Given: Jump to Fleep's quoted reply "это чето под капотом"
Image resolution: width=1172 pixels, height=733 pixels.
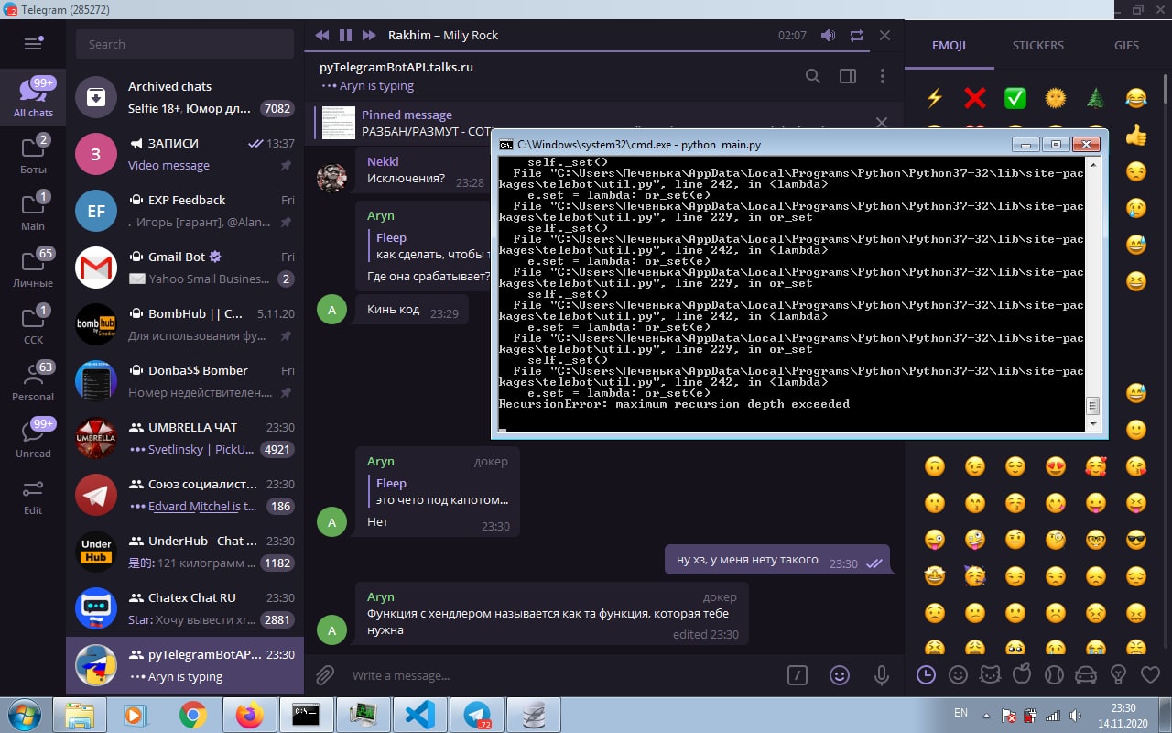Looking at the screenshot, I should click(441, 491).
